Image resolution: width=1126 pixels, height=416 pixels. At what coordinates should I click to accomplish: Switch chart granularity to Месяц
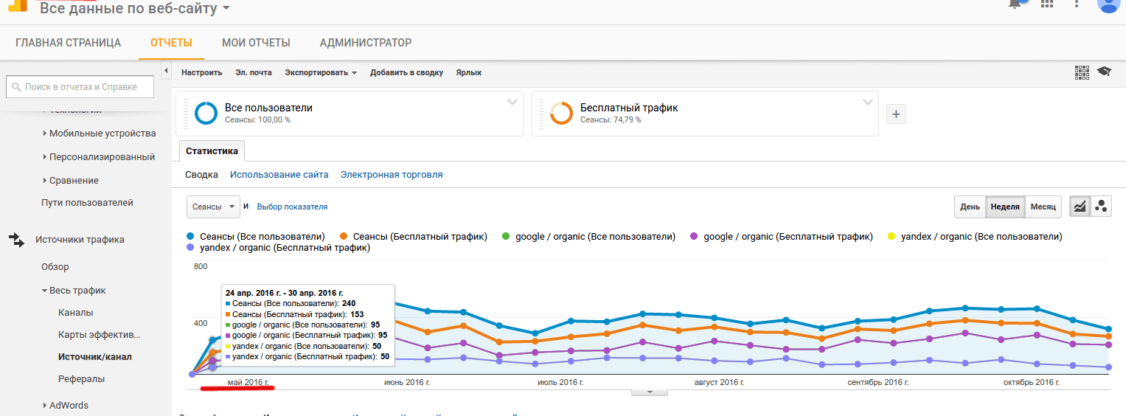coord(1043,207)
